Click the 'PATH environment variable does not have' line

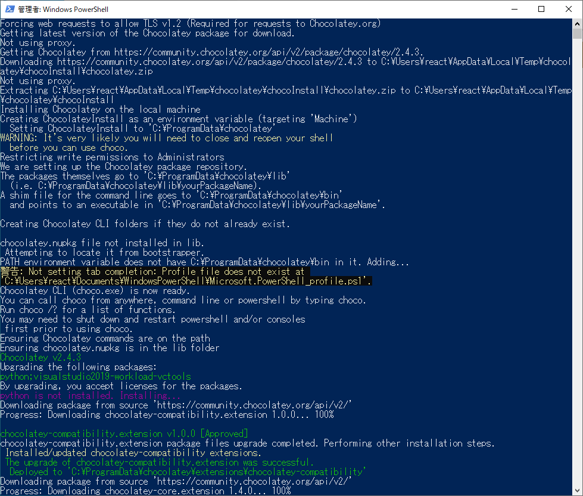pos(204,262)
